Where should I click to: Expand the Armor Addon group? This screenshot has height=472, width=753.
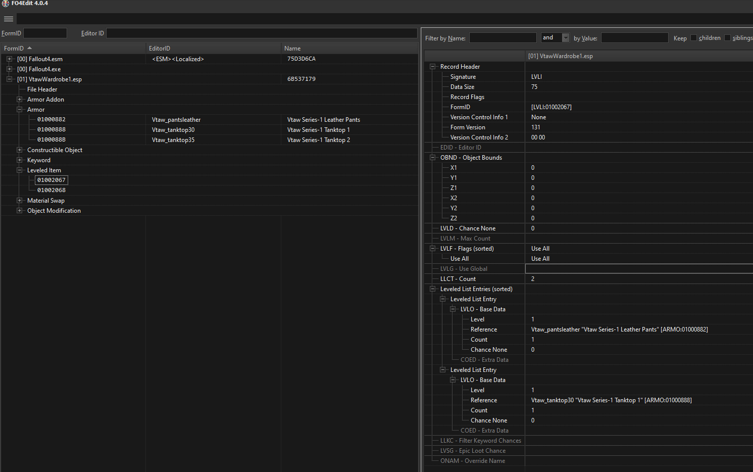pyautogui.click(x=19, y=100)
